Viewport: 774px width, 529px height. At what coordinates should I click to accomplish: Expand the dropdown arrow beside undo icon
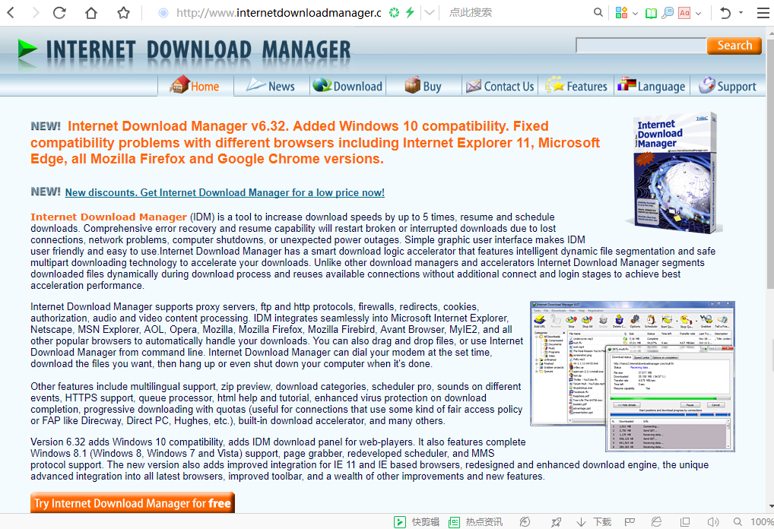pos(741,12)
